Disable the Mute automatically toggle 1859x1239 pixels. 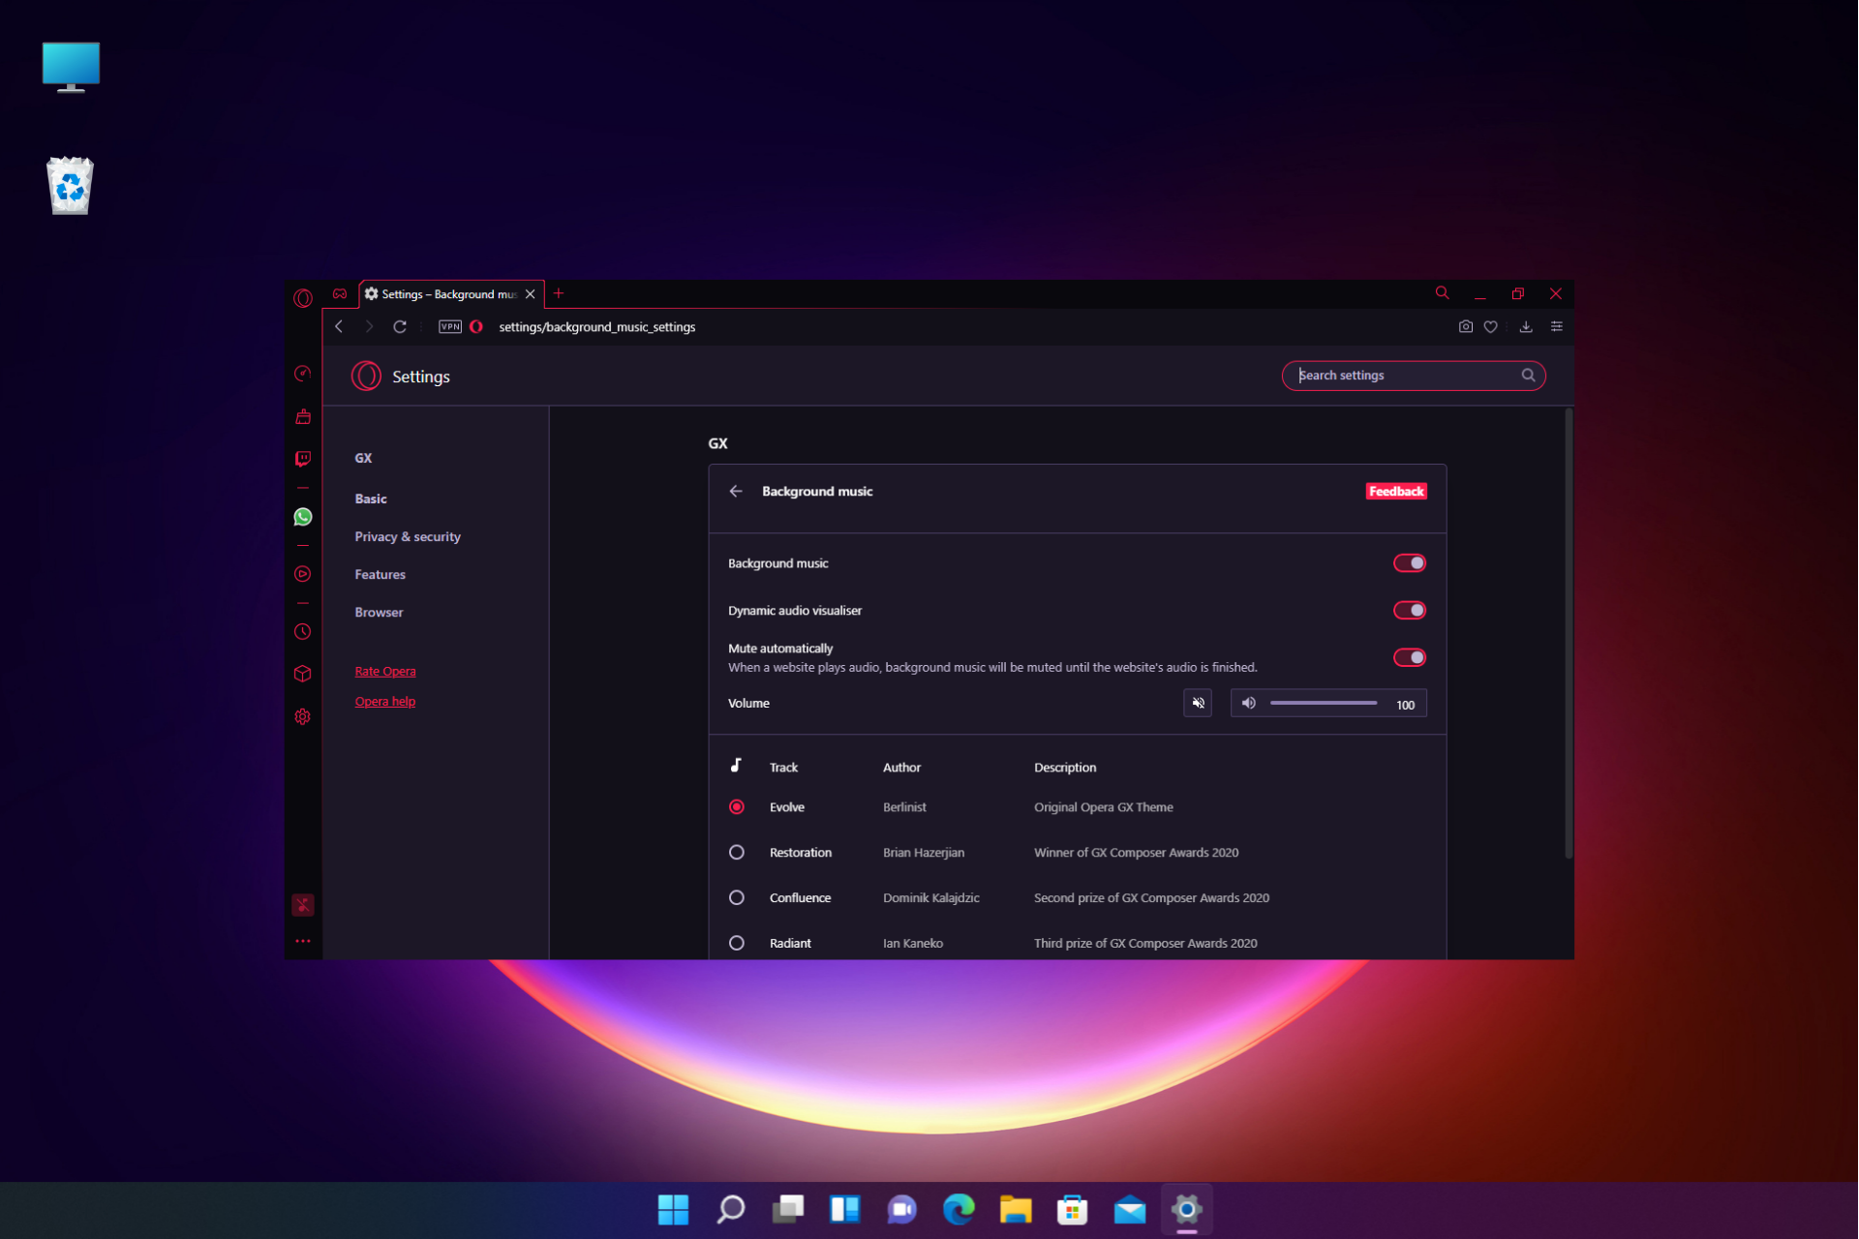[1411, 655]
